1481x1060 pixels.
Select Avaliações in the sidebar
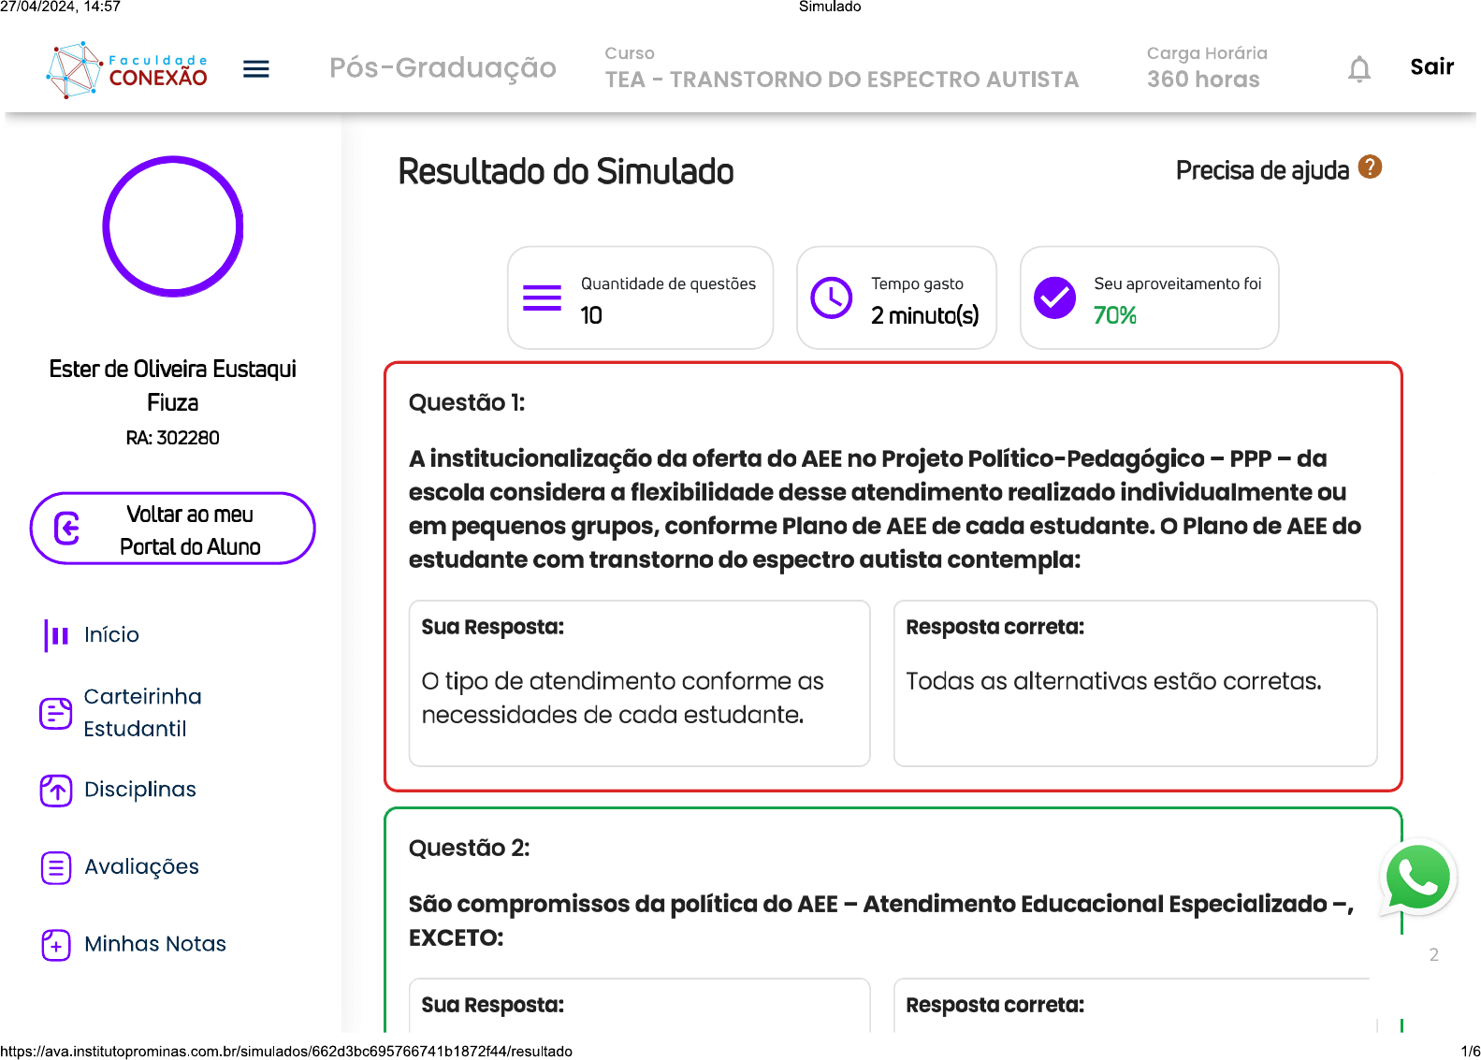click(x=141, y=867)
